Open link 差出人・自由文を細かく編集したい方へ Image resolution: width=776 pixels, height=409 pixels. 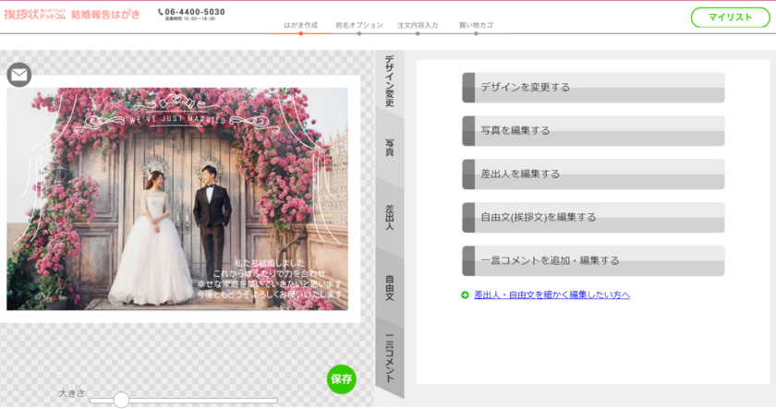[552, 295]
